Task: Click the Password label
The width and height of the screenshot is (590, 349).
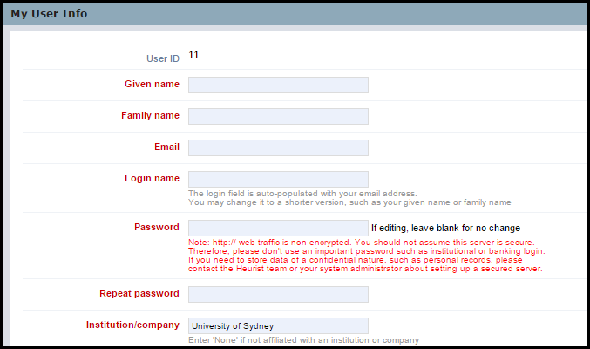Action: 157,227
